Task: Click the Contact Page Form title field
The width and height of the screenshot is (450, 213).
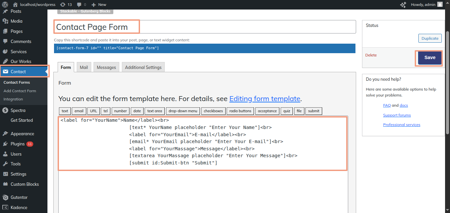Action: 204,27
